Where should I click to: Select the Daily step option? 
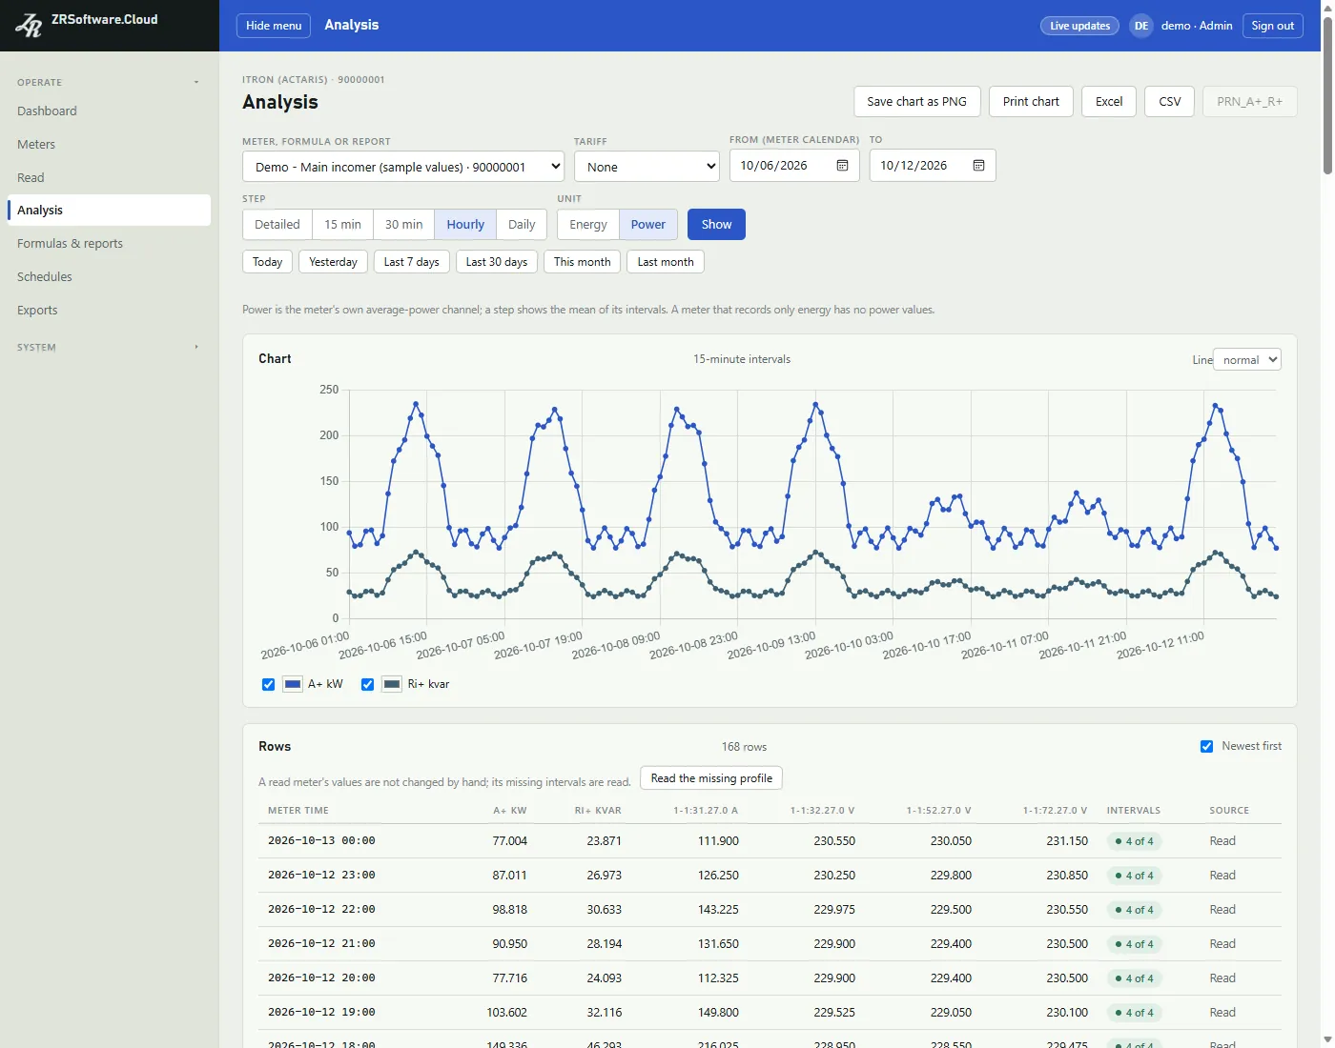[x=522, y=225]
